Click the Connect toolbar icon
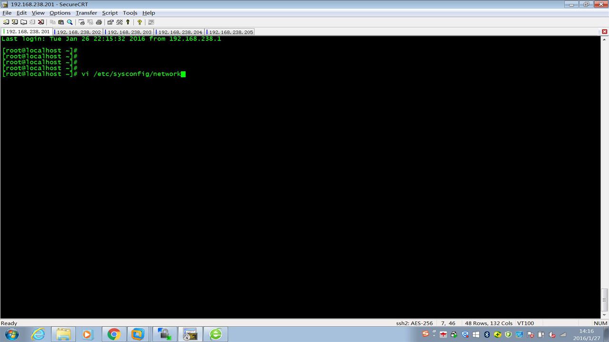This screenshot has width=609, height=342. (x=6, y=22)
